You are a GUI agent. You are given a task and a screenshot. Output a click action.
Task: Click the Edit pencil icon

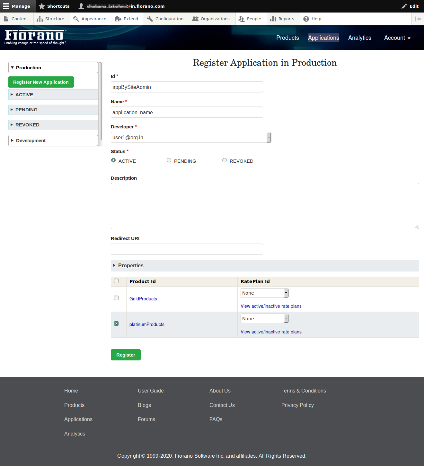pyautogui.click(x=404, y=6)
